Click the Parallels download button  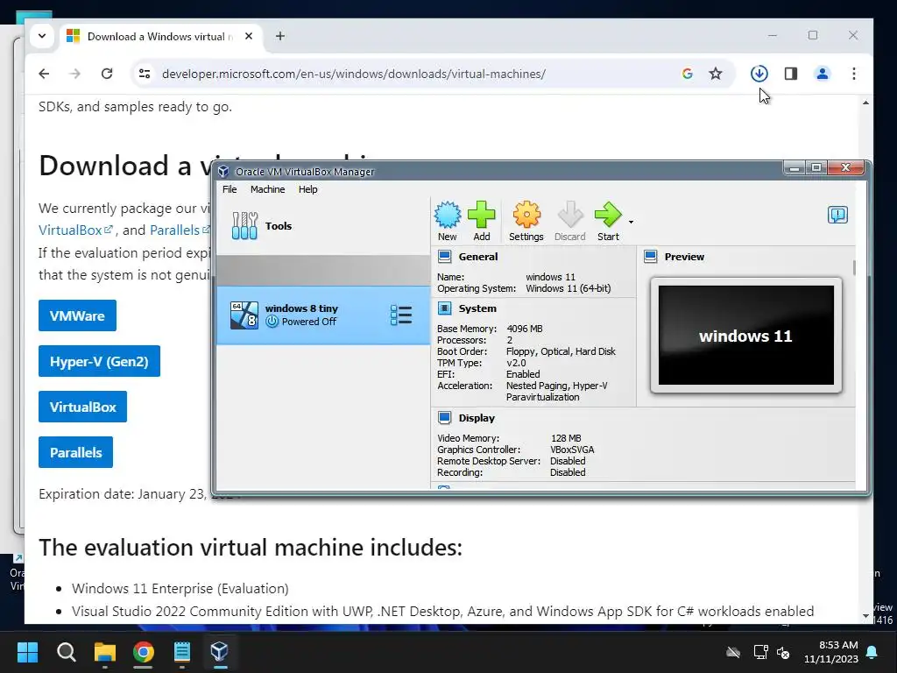pos(75,452)
